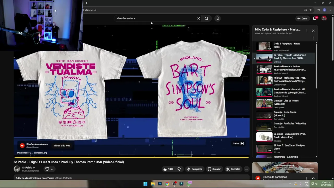The image size is (334, 188).
Task: Click the playlist panel scrollbar
Action: coord(317,66)
